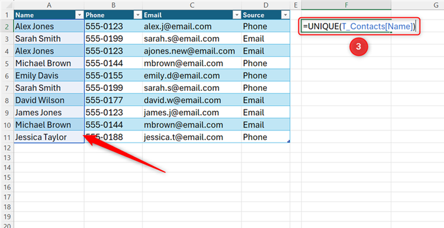Screen dimensions: 444x228
Task: Select ajones.new@email.com cell
Action: point(192,51)
